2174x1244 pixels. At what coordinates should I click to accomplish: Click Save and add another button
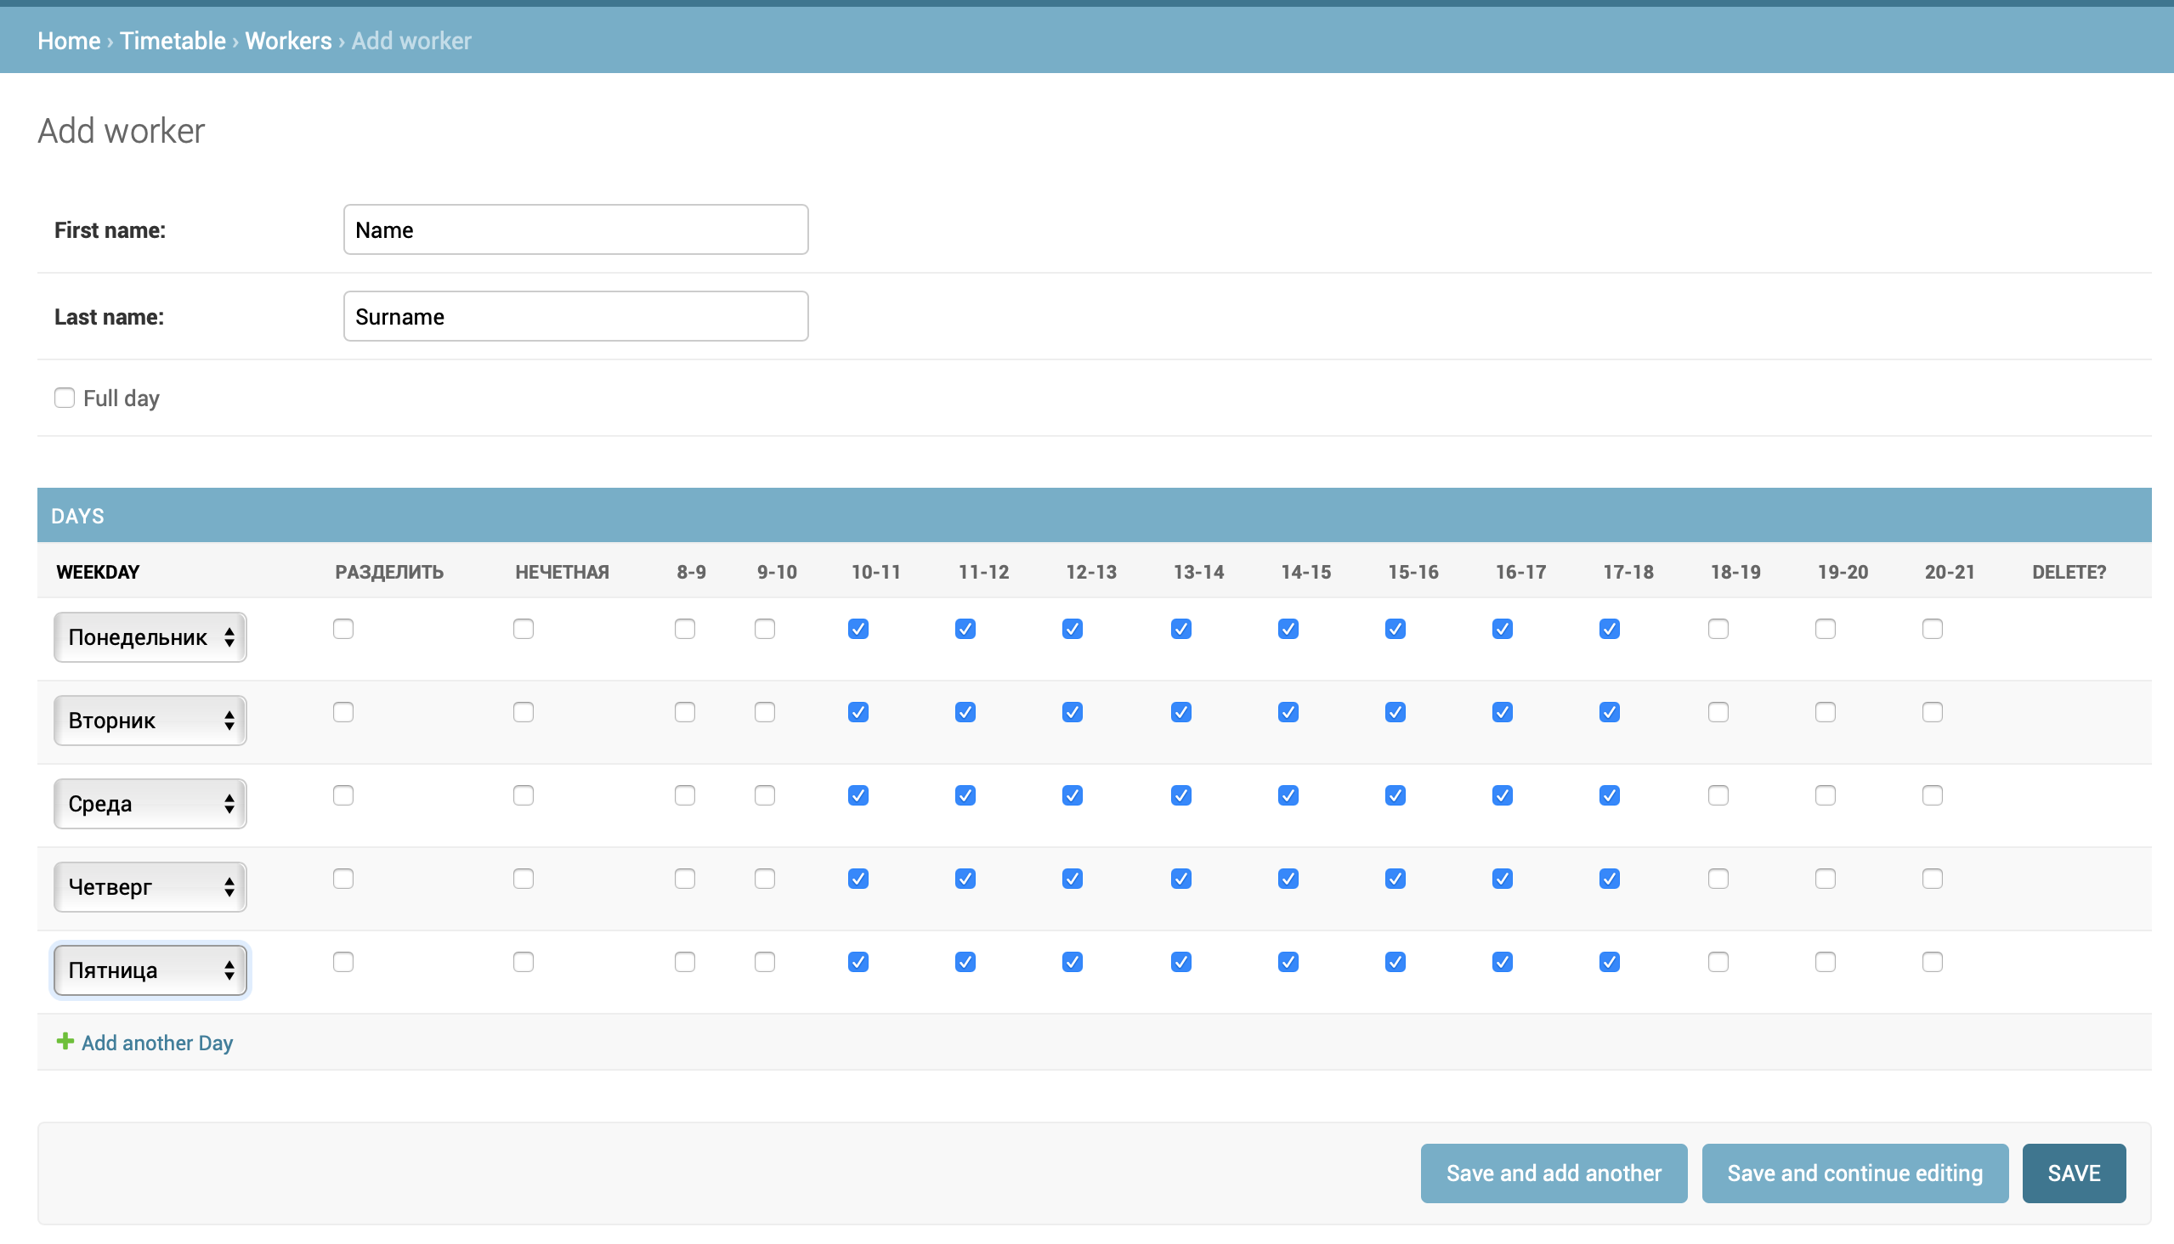click(x=1554, y=1173)
